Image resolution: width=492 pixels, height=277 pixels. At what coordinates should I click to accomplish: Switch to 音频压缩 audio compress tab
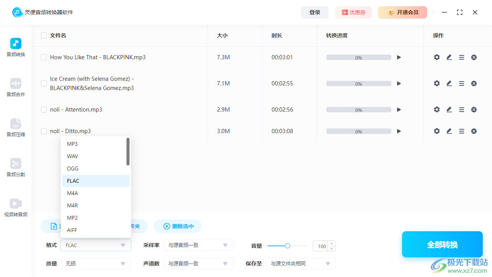point(16,128)
